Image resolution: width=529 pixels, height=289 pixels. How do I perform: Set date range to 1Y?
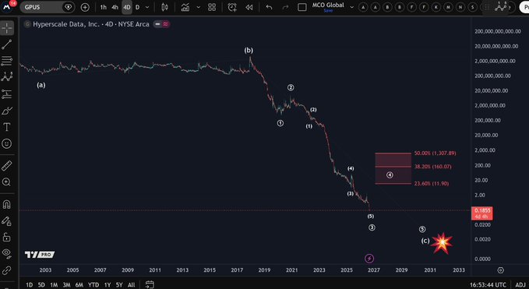coord(108,285)
